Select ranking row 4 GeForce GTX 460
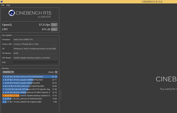 point(30,86)
